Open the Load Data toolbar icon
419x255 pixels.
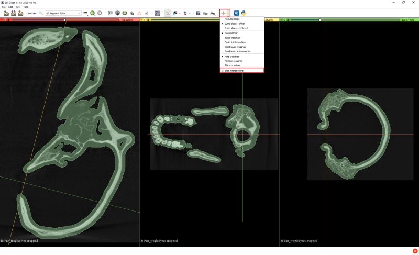point(6,13)
